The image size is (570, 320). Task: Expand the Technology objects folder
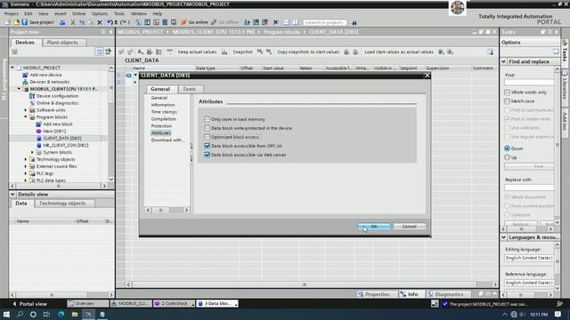[26, 159]
